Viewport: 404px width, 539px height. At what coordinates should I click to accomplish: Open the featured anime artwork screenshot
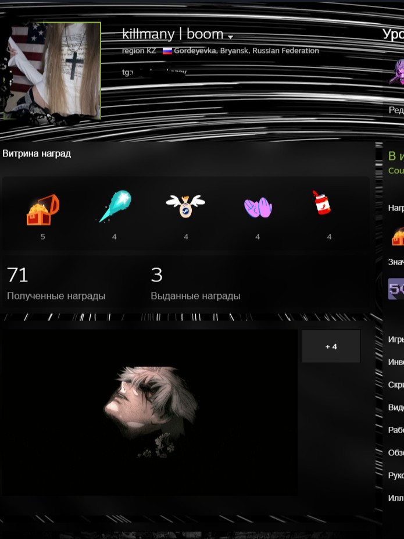pyautogui.click(x=150, y=413)
